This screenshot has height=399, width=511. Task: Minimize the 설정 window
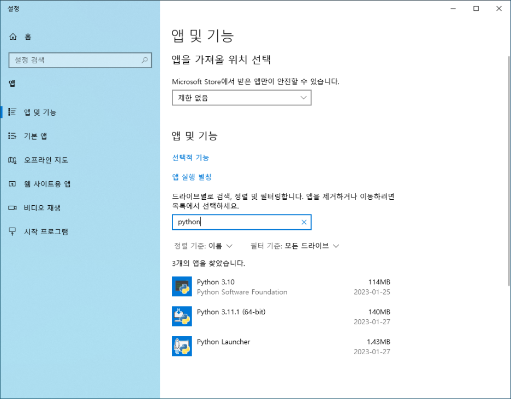pos(453,9)
